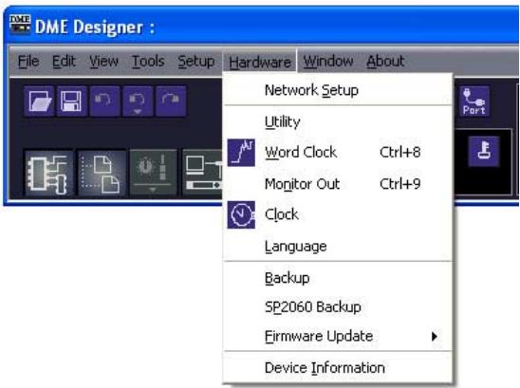Open the Tools menu

[148, 62]
